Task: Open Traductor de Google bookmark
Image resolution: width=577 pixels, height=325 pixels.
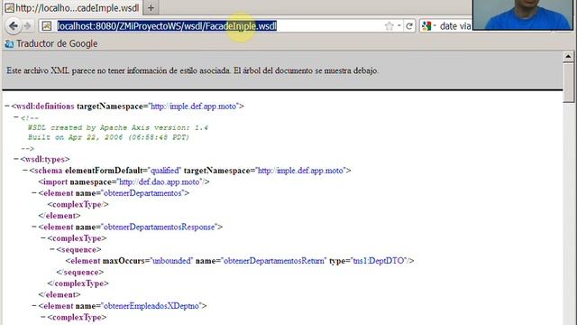Action: 51,43
